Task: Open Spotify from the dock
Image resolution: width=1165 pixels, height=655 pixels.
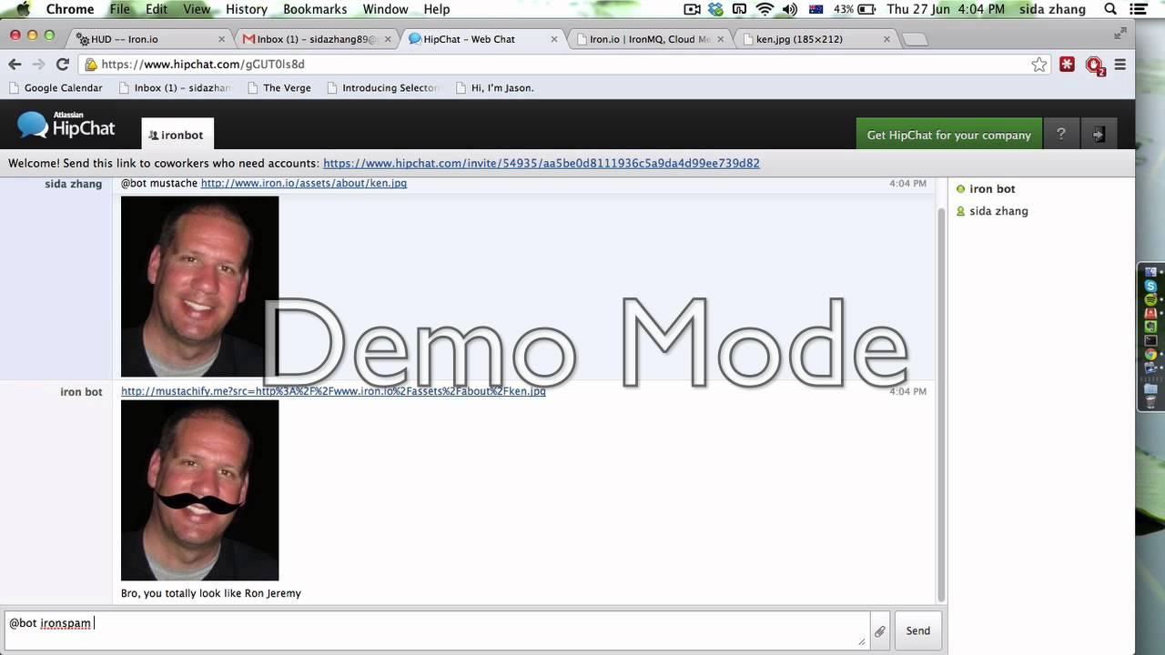Action: click(1150, 299)
